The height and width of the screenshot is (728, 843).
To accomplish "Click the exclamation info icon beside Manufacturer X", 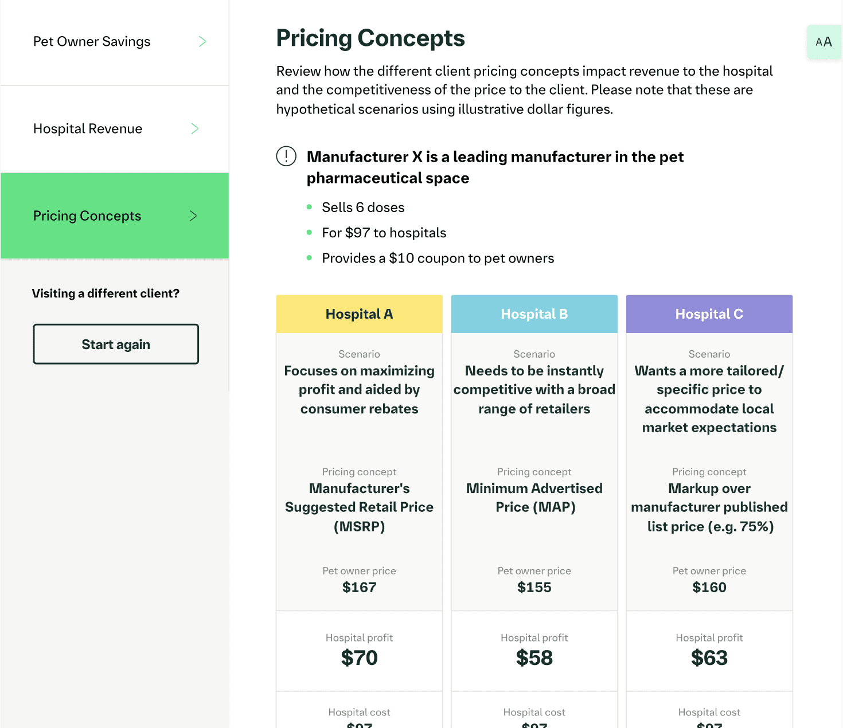I will coord(286,156).
